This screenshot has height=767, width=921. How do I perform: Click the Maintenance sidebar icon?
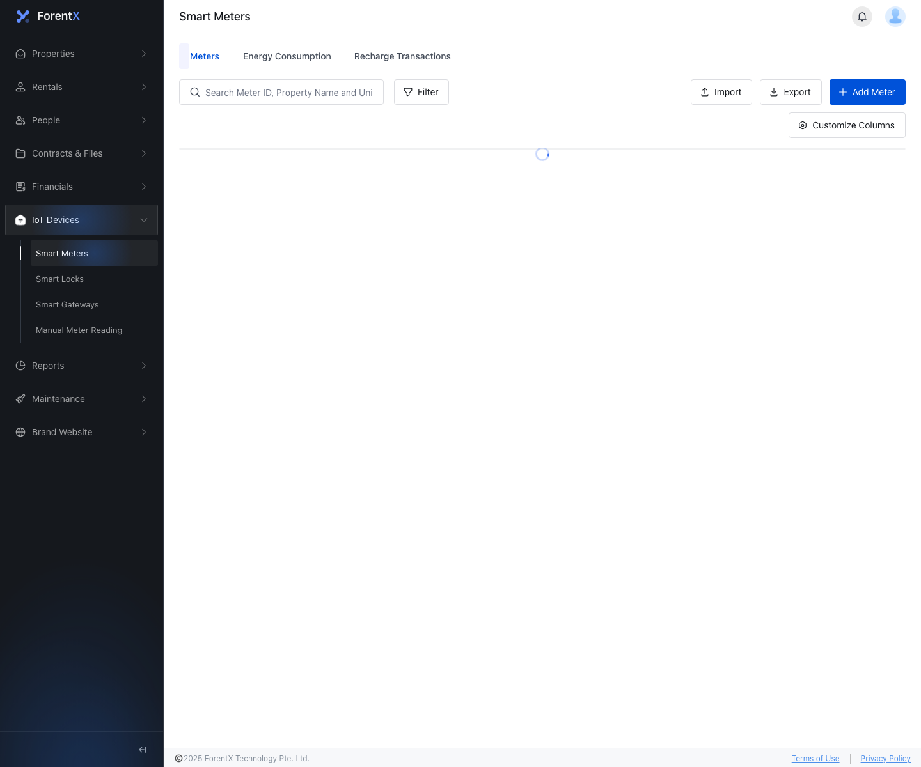20,399
